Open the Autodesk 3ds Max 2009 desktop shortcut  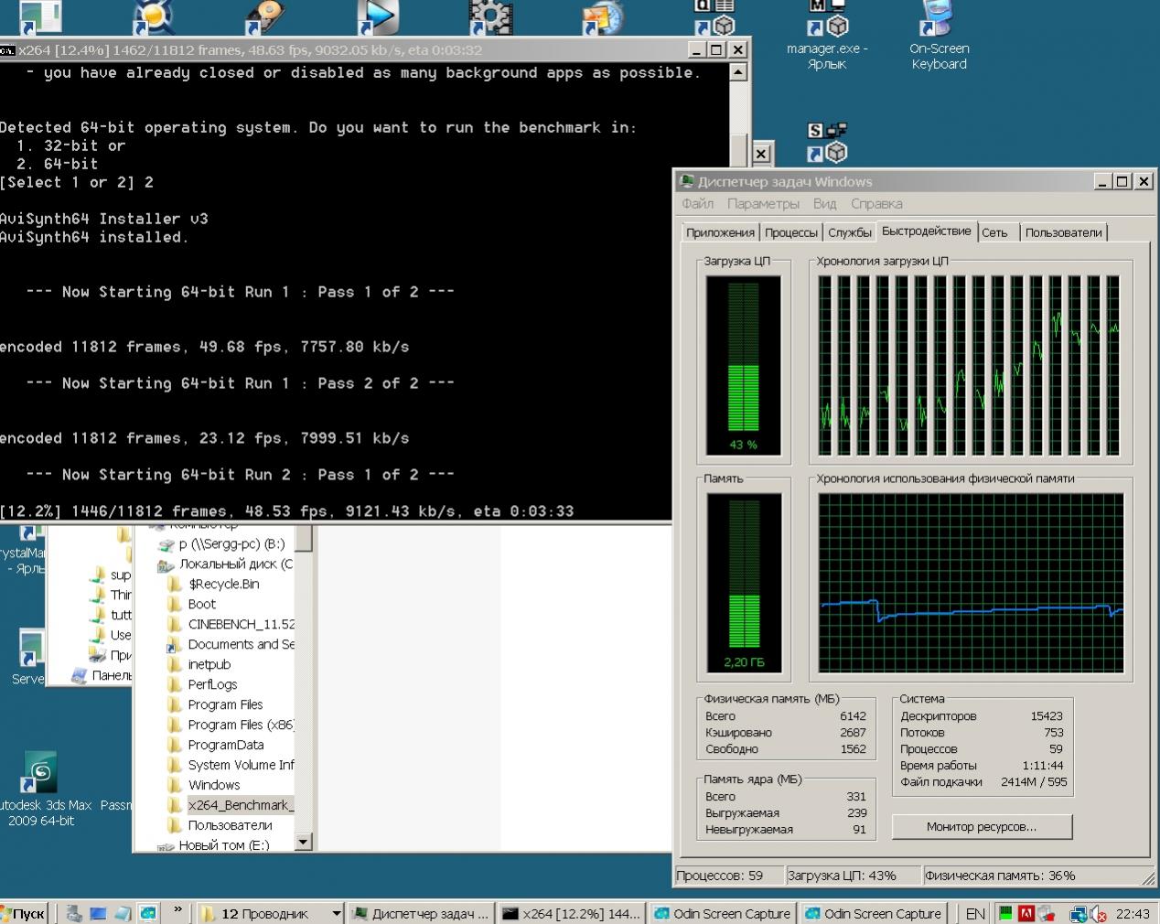(x=41, y=774)
